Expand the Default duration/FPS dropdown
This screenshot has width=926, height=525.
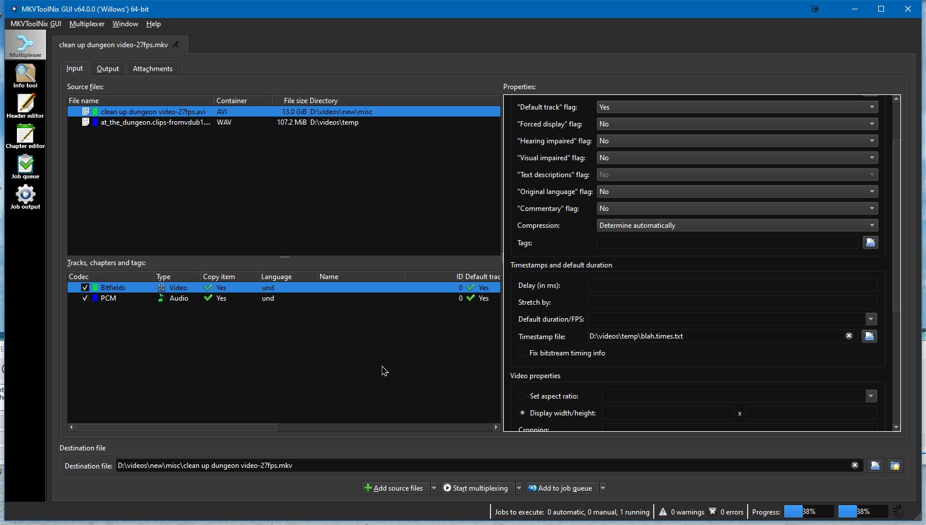(871, 319)
